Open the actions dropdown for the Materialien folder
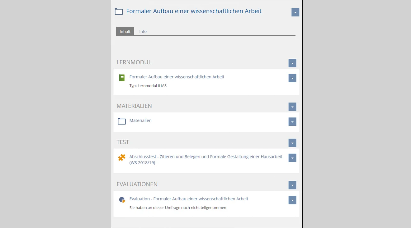The height and width of the screenshot is (228, 411). pyautogui.click(x=292, y=122)
